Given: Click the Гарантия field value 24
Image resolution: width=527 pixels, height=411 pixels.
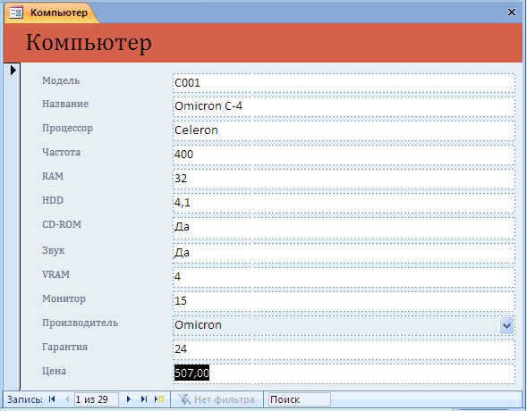Looking at the screenshot, I should point(344,349).
